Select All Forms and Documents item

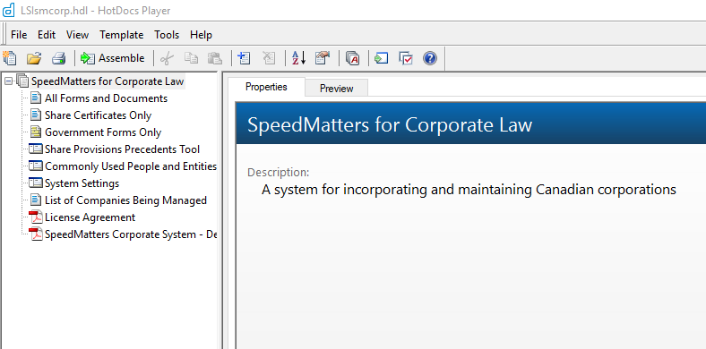(x=106, y=98)
